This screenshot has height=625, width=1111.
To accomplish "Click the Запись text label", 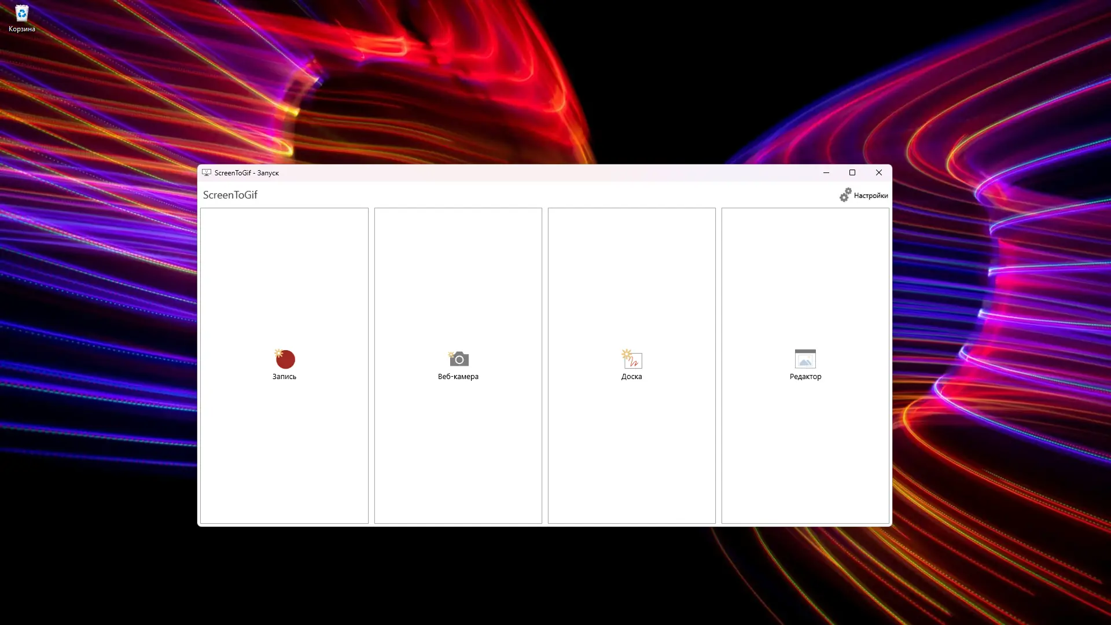I will click(284, 377).
